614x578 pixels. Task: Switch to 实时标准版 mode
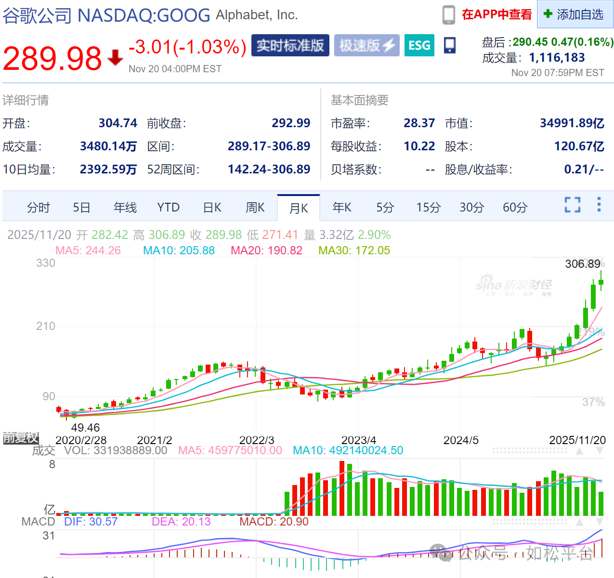click(x=290, y=45)
